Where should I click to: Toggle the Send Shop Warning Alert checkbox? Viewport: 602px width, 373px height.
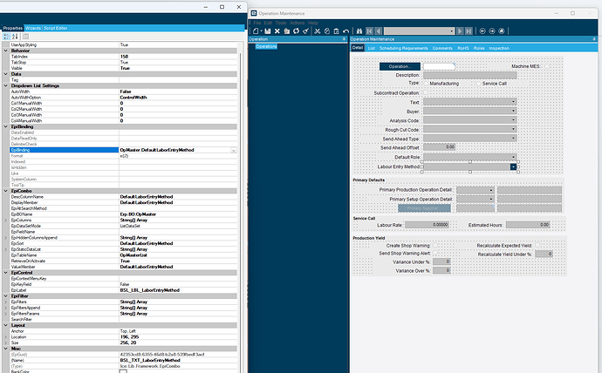(x=435, y=253)
